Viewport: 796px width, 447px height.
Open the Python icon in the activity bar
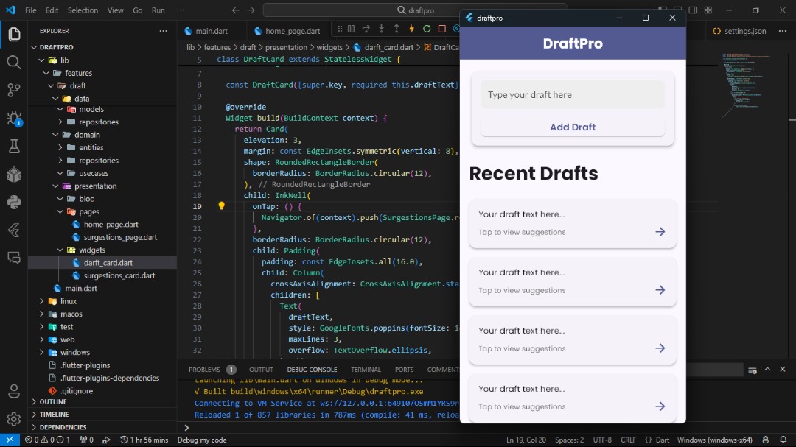coord(14,202)
